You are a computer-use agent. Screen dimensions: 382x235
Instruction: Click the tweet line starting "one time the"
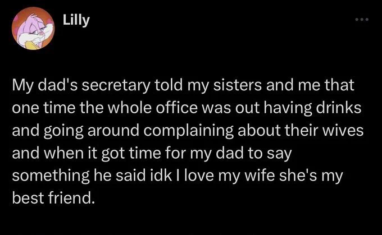[187, 108]
